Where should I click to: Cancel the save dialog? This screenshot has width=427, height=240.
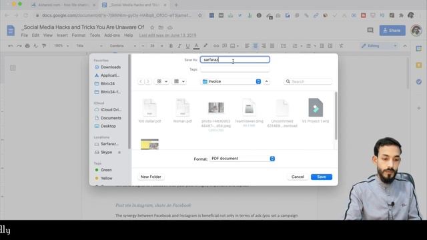point(298,177)
